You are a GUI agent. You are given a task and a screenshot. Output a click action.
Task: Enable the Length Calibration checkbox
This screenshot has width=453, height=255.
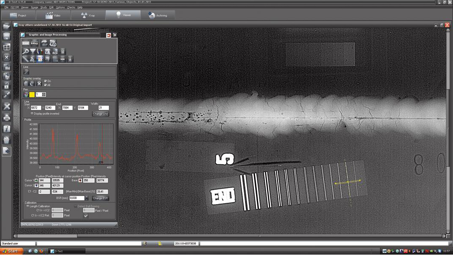(x=28, y=206)
